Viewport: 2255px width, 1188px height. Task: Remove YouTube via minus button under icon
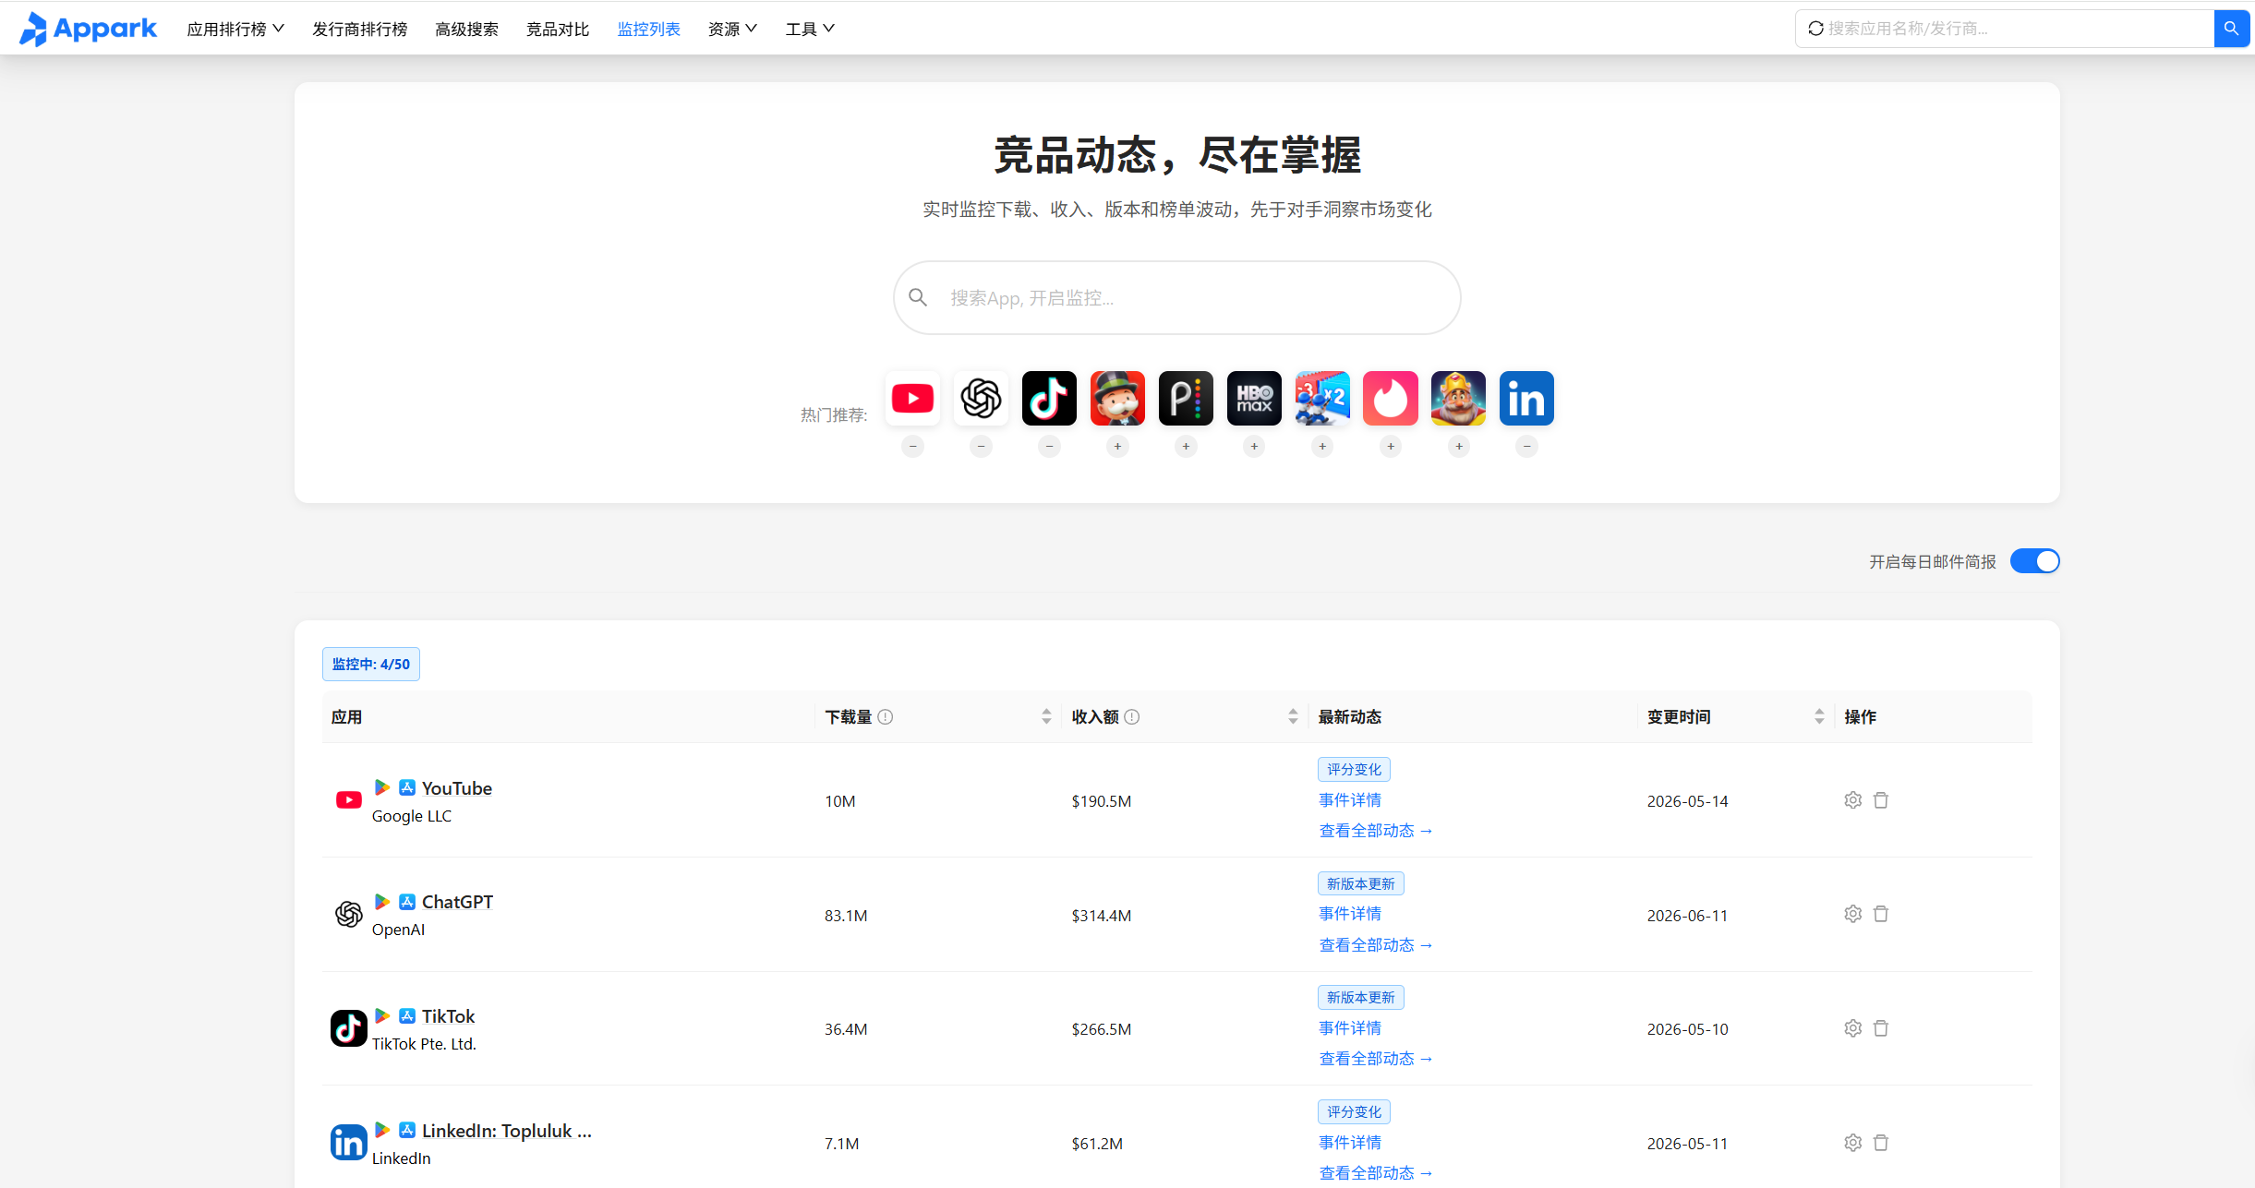912,447
